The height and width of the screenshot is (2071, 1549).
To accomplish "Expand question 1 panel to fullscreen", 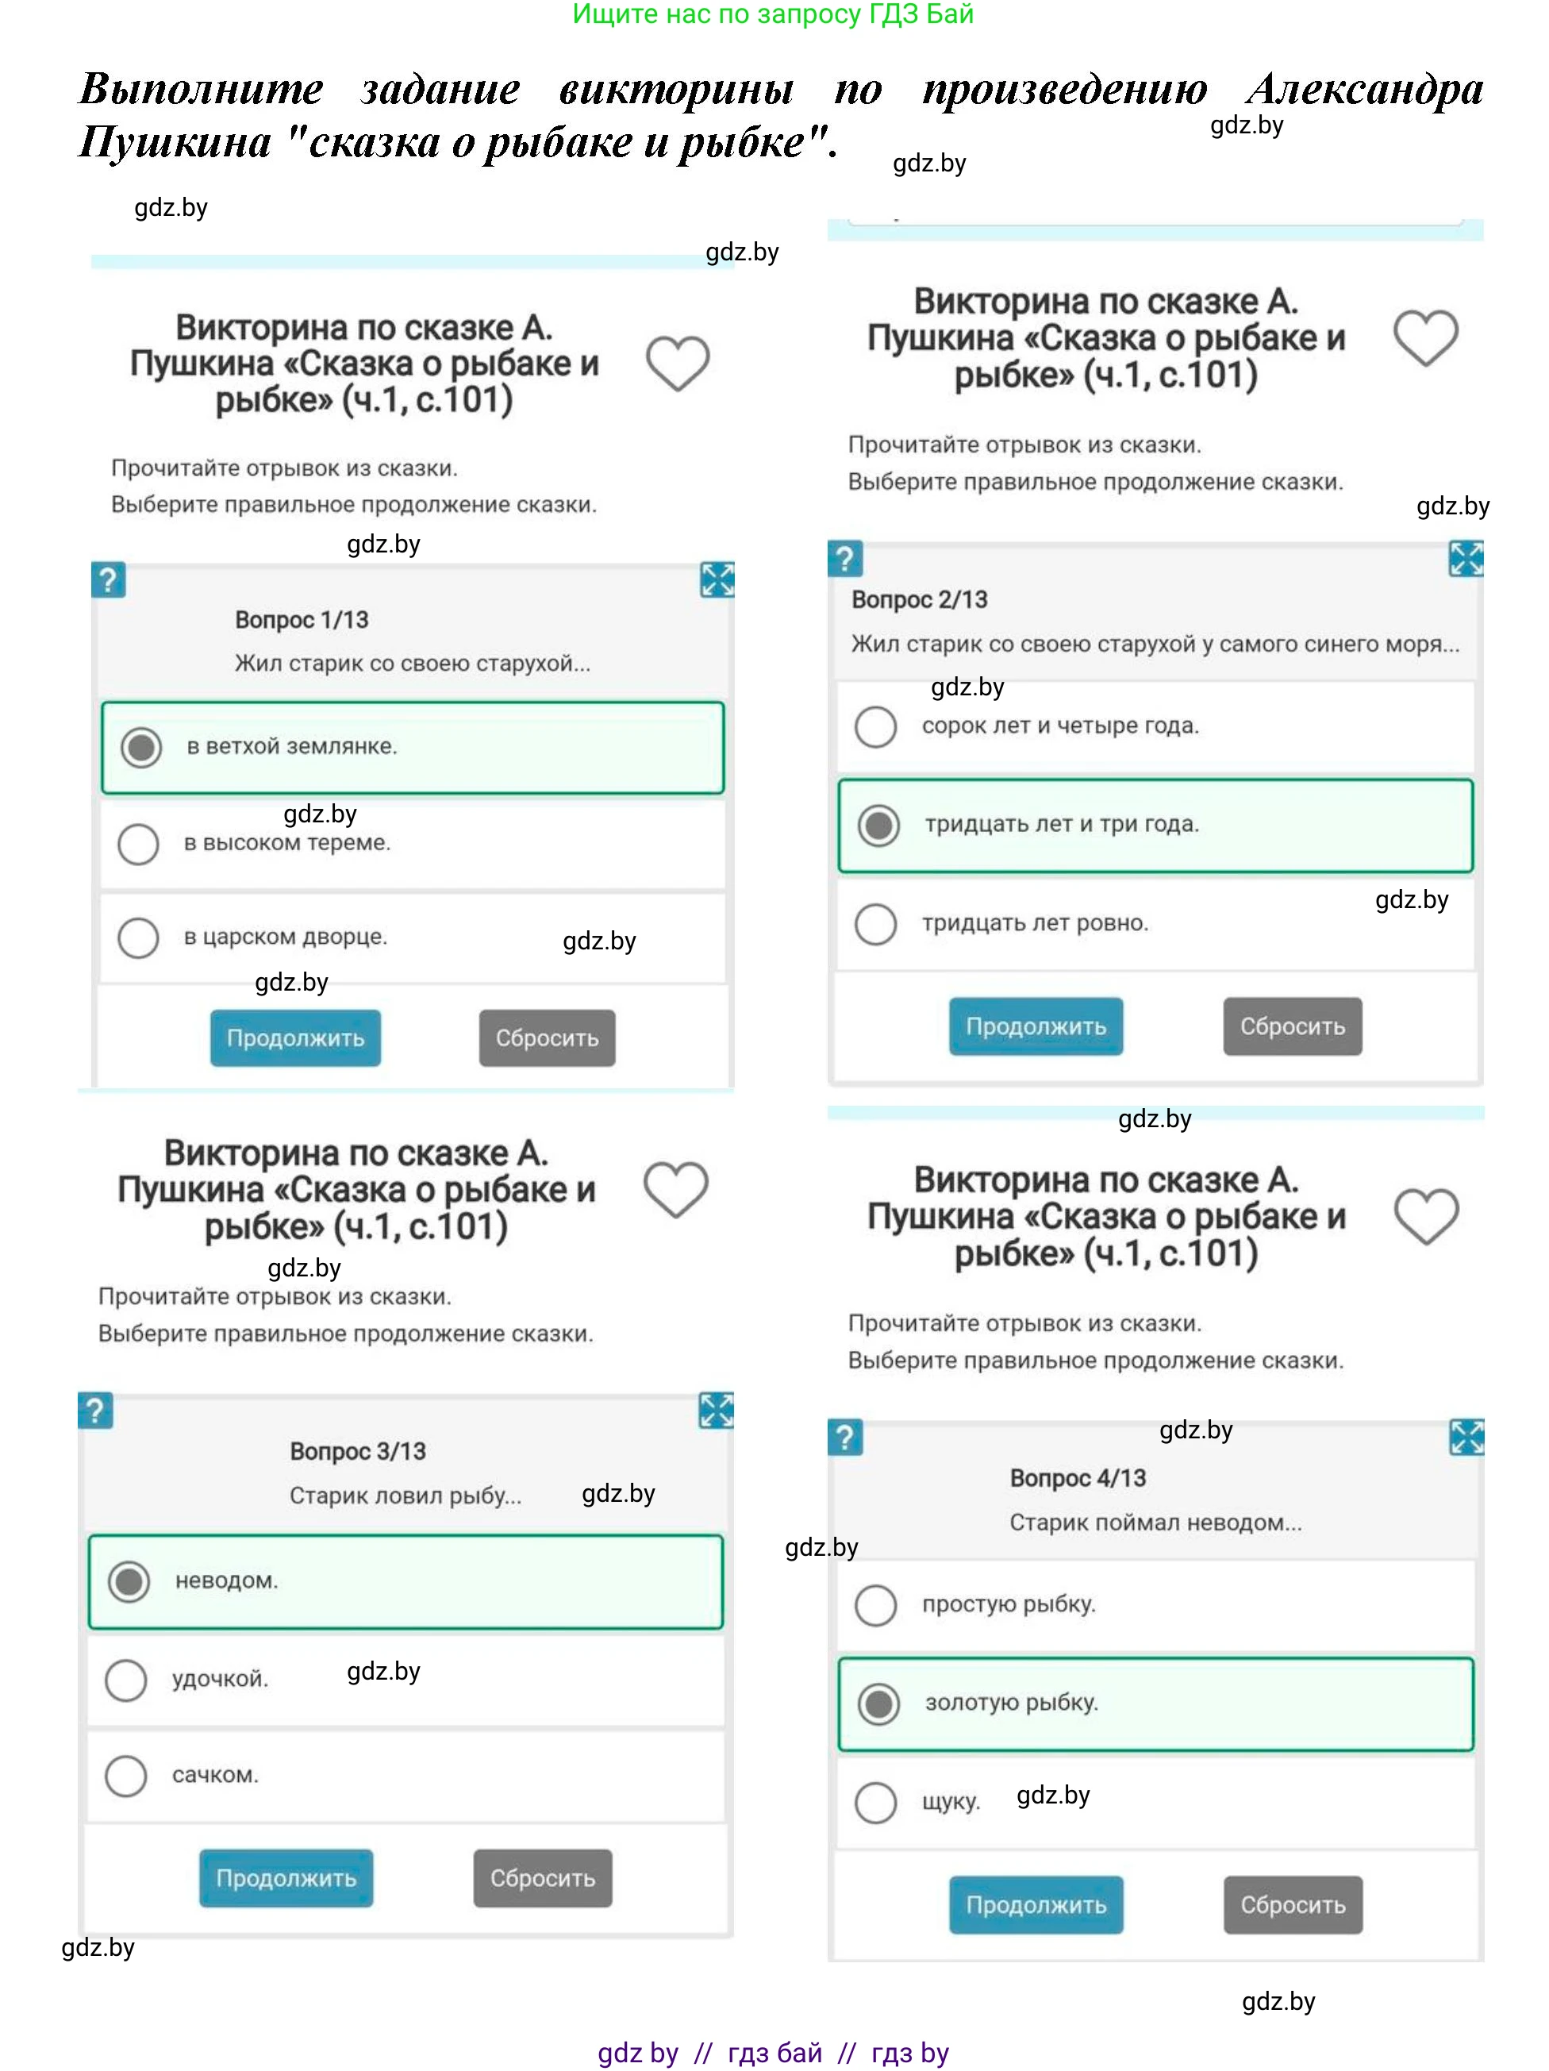I will click(x=717, y=579).
